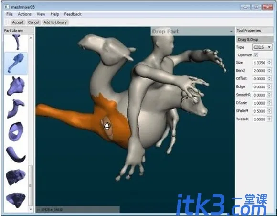Click the Accept button

pyautogui.click(x=18, y=22)
